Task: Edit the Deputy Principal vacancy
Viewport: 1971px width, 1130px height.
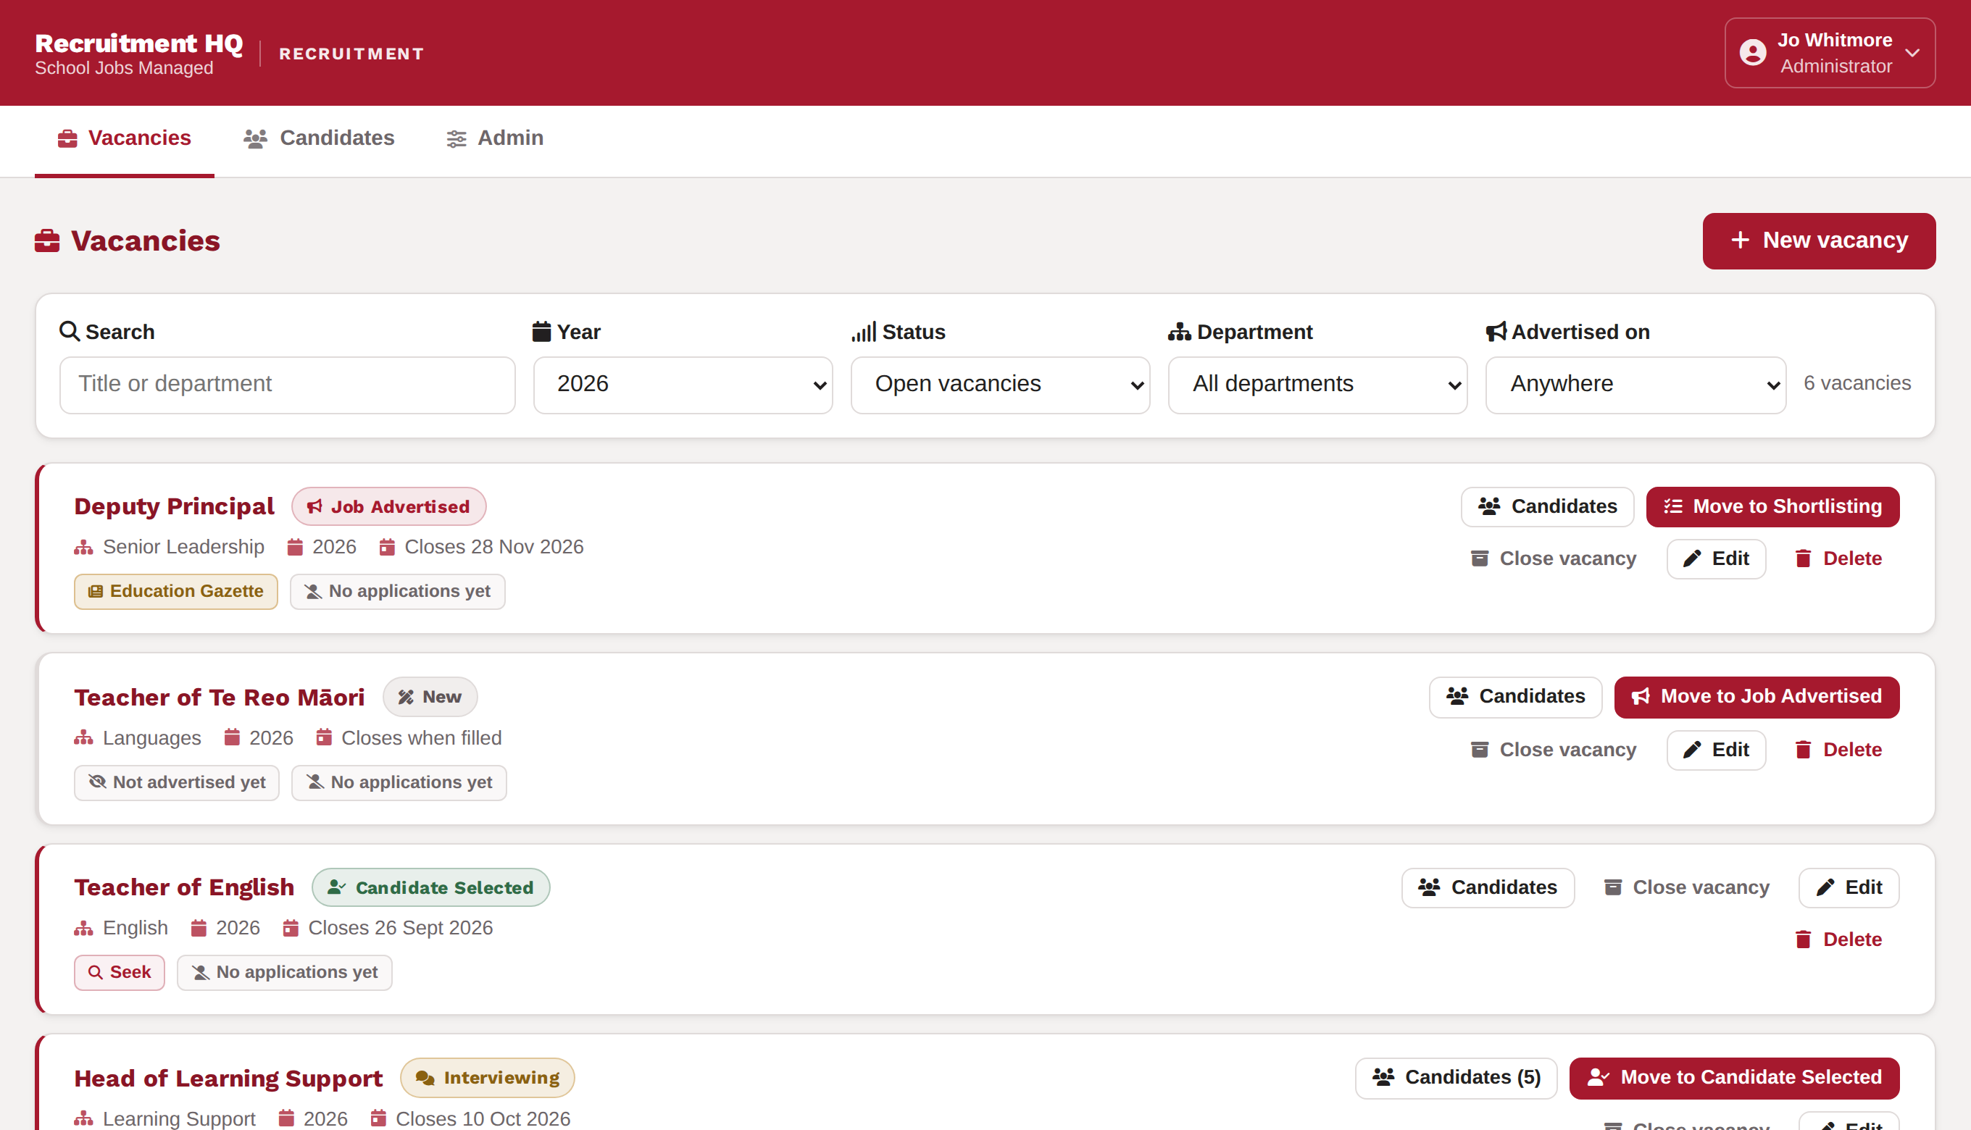Action: click(1717, 558)
